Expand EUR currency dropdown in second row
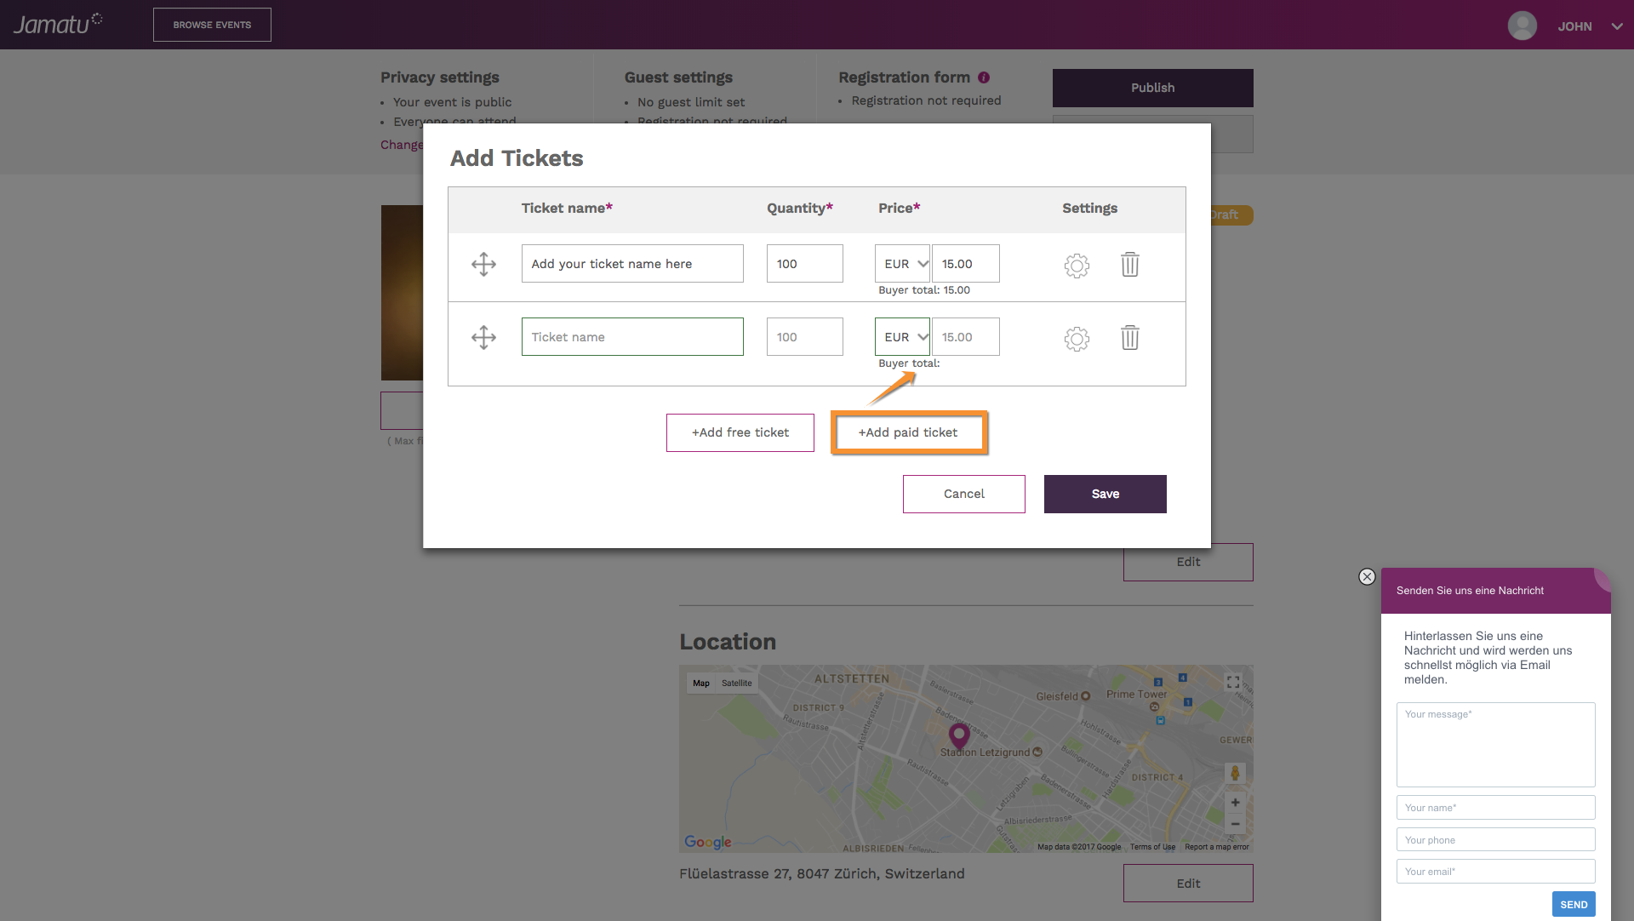The height and width of the screenshot is (921, 1634). click(902, 337)
